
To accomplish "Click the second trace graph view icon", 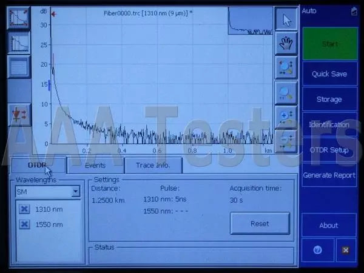I will (19, 42).
